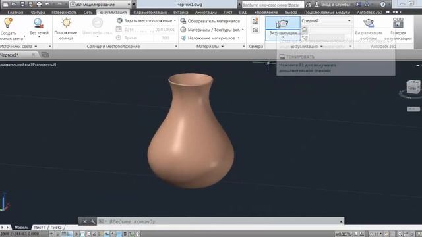The image size is (422, 237).
Task: Click the Render teapot (Визуализация) button
Action: tap(283, 24)
